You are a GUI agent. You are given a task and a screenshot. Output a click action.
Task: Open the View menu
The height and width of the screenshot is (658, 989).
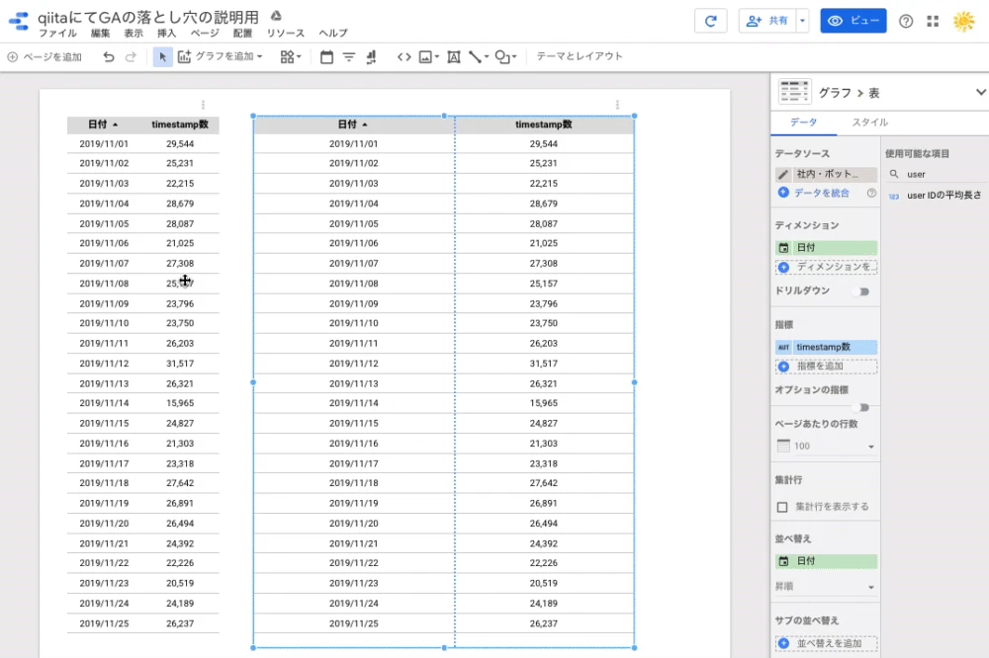coord(134,33)
